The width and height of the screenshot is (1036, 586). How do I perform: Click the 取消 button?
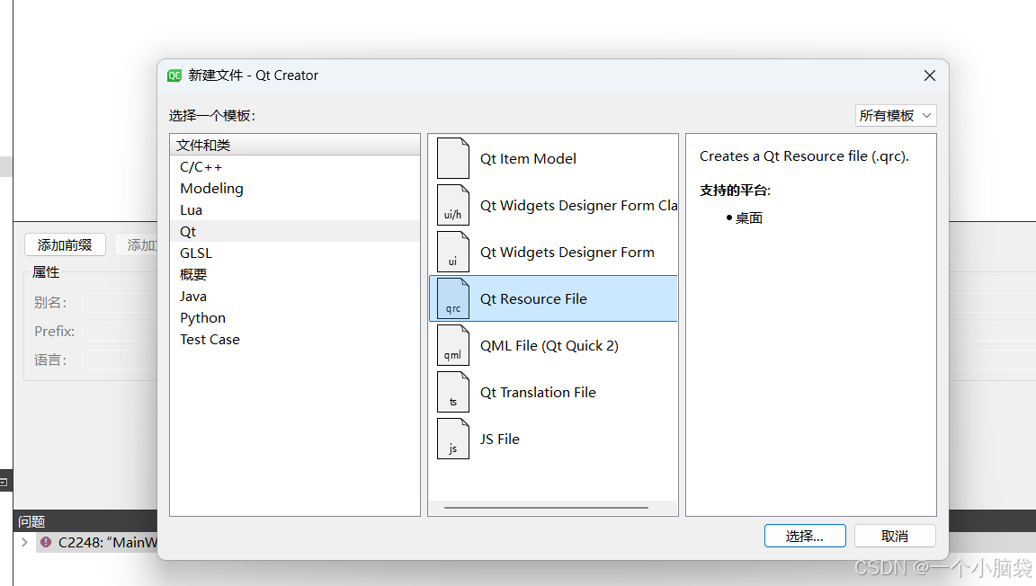pyautogui.click(x=895, y=536)
